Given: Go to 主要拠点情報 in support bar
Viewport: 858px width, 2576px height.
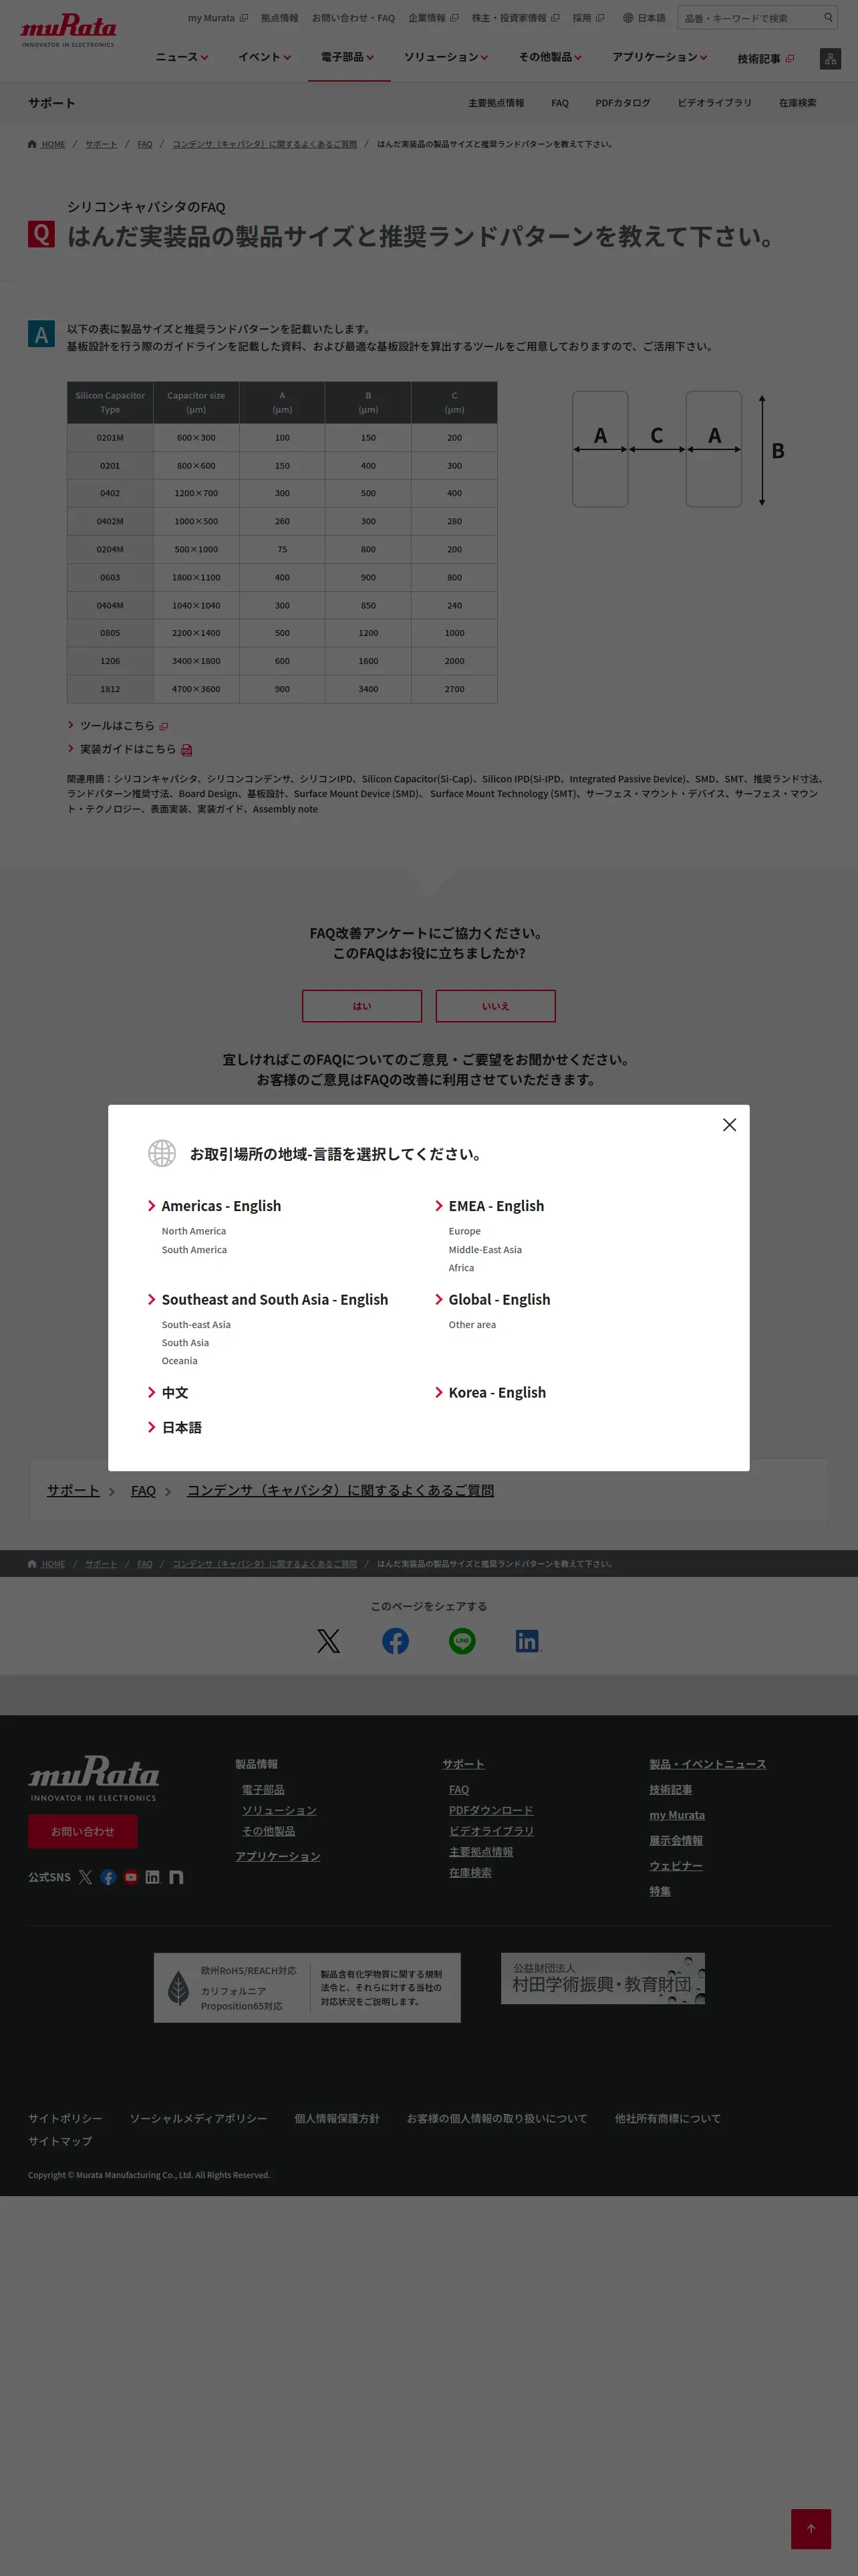Looking at the screenshot, I should (495, 103).
